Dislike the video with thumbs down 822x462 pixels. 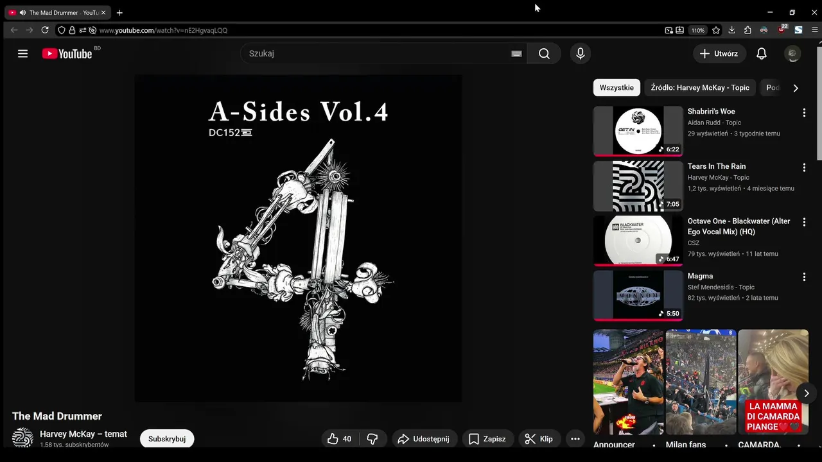pos(372,439)
